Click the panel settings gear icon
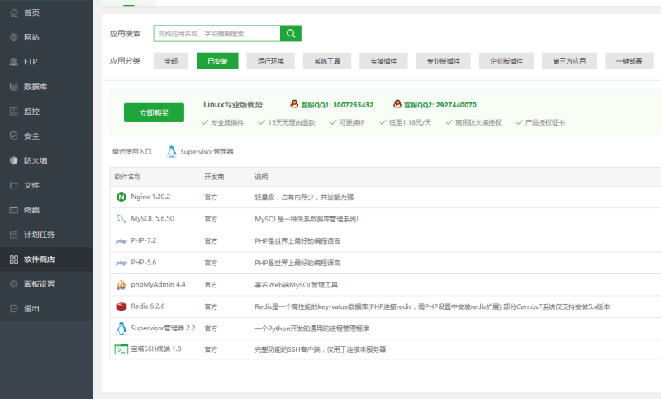The image size is (661, 399). [14, 283]
